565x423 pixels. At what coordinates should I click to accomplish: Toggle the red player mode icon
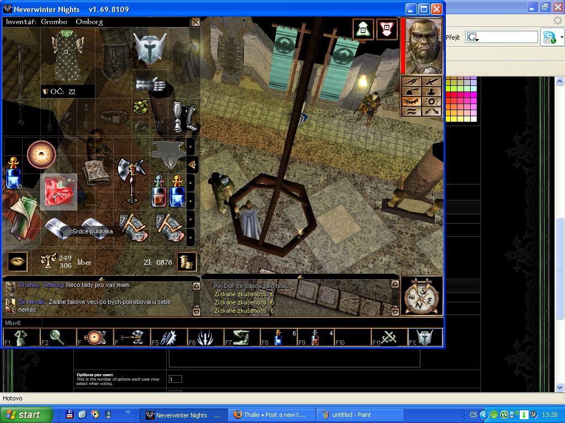[387, 29]
